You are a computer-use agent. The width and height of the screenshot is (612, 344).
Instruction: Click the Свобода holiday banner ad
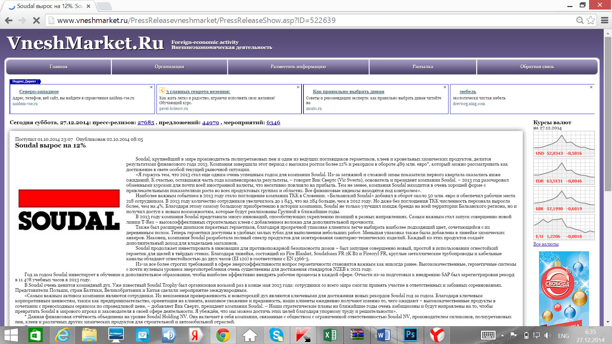(564, 289)
